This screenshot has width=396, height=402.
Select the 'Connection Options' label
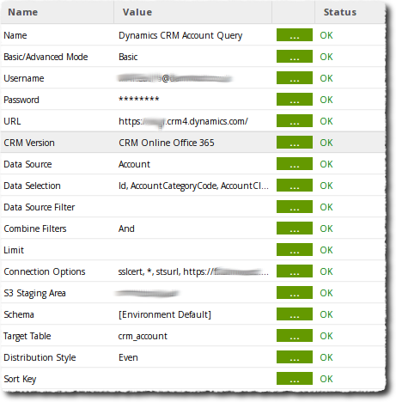point(45,271)
